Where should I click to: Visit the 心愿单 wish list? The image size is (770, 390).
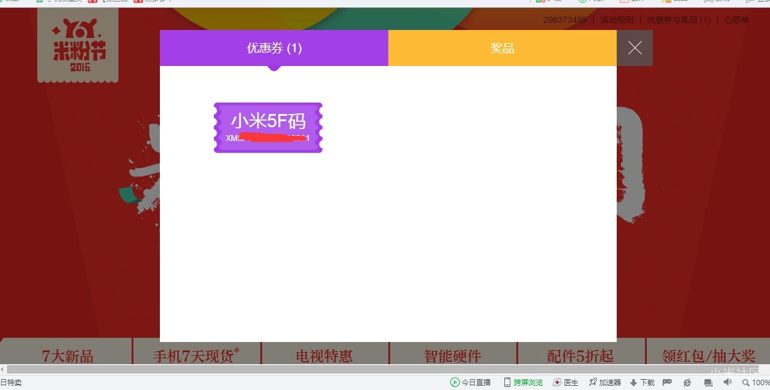[x=736, y=20]
